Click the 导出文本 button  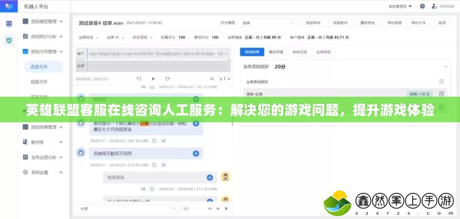tap(419, 23)
